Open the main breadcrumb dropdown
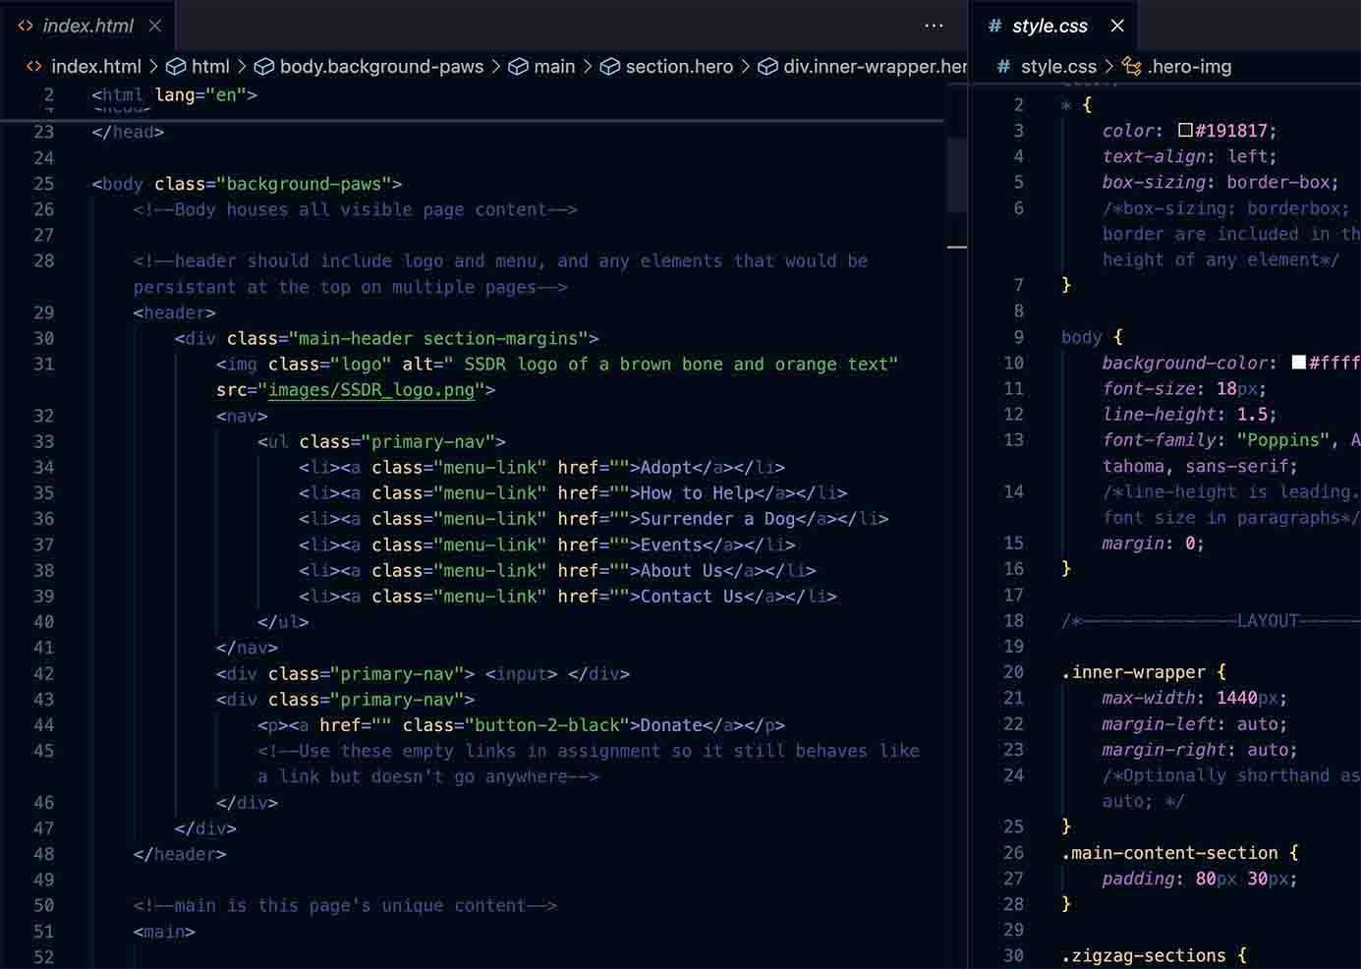Viewport: 1361px width, 969px height. [x=555, y=66]
